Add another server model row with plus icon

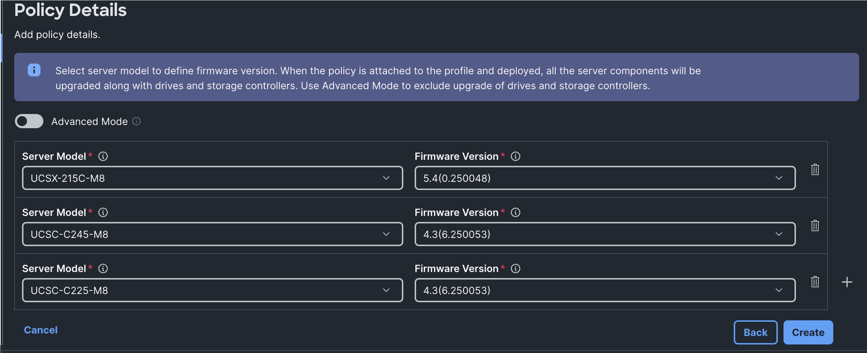tap(847, 282)
